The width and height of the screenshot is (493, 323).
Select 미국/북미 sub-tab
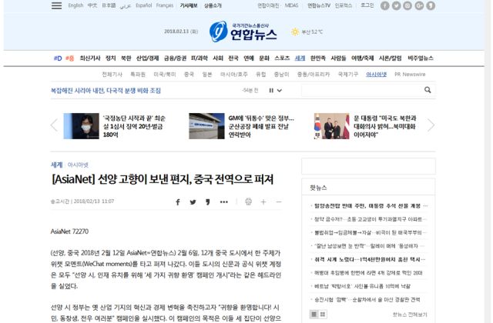pyautogui.click(x=164, y=75)
